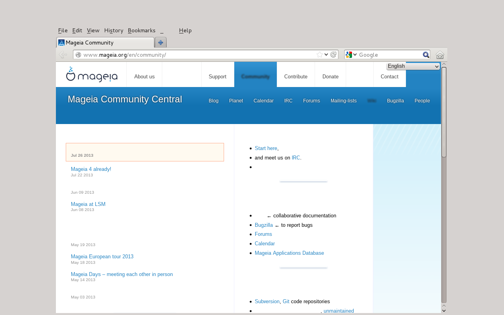The image size is (504, 315).
Task: Click the Mageia logo
Action: [92, 74]
